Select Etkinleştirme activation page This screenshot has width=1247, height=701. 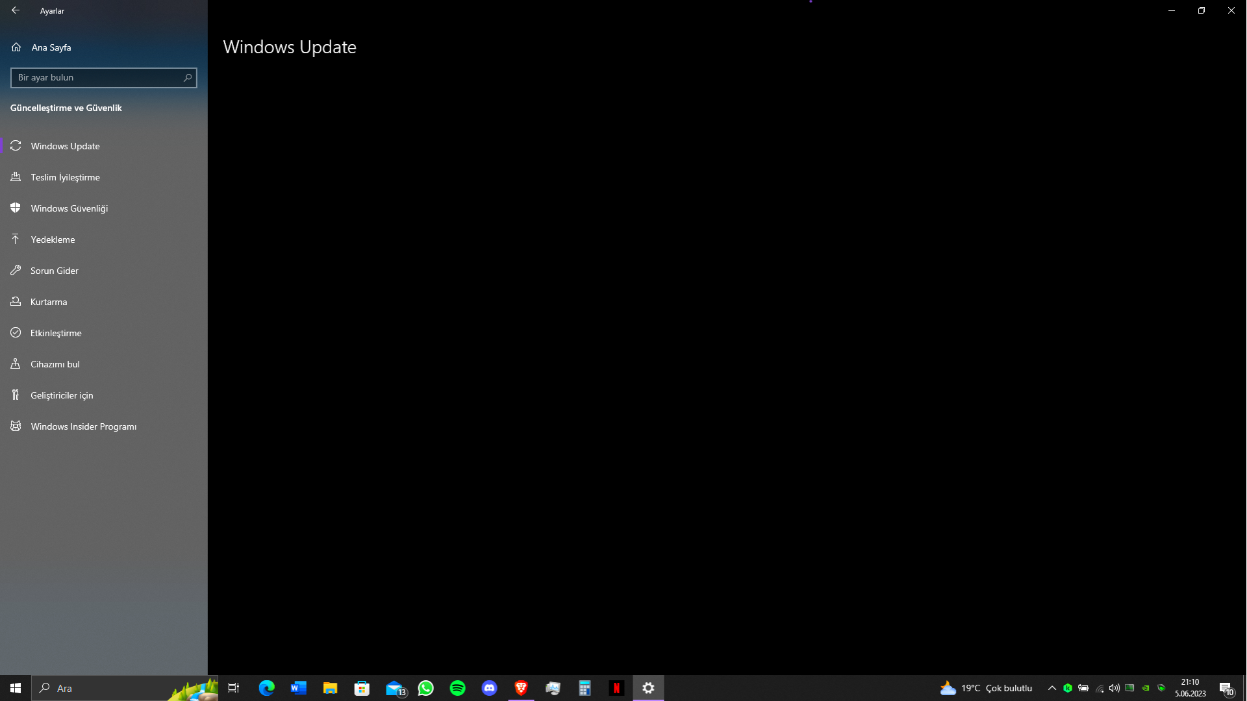tap(56, 333)
